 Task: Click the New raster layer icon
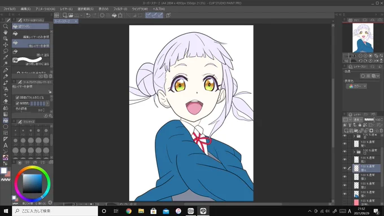(x=346, y=131)
